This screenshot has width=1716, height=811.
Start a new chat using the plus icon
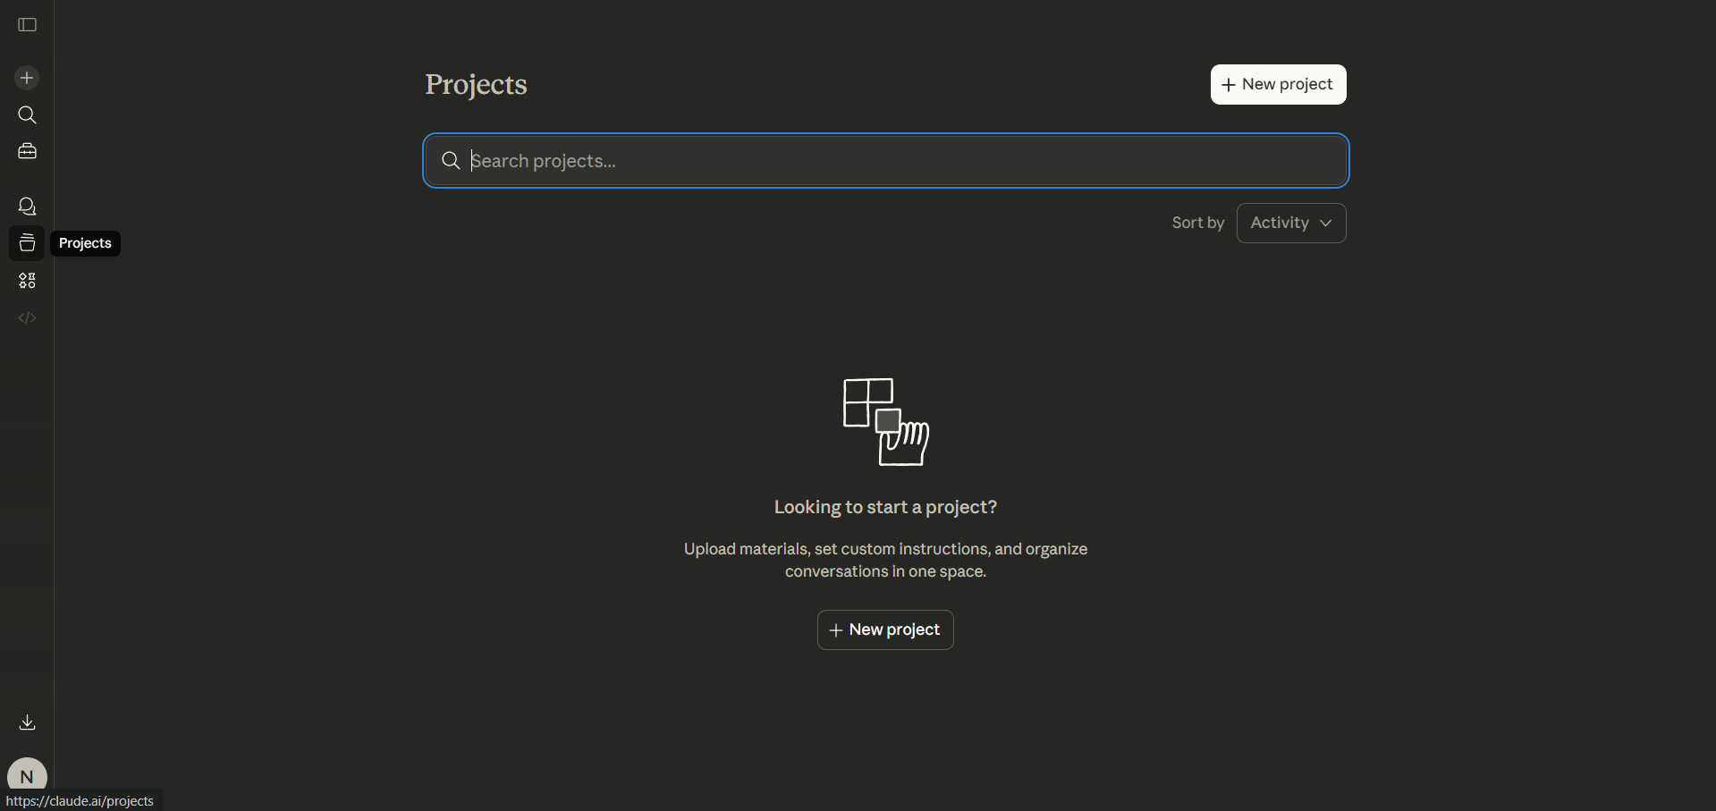tap(26, 78)
